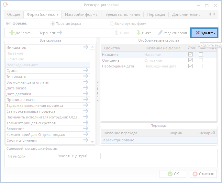Click the transfer arrow beside Сумма
This screenshot has height=183, width=222.
coord(85,71)
